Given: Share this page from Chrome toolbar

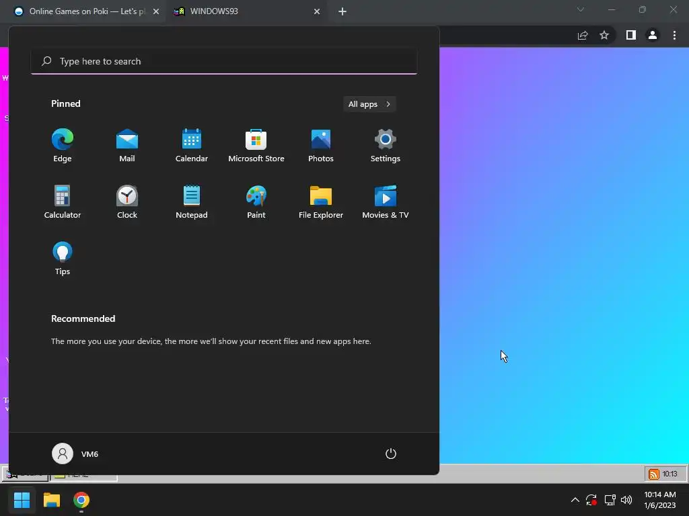Looking at the screenshot, I should coord(583,35).
